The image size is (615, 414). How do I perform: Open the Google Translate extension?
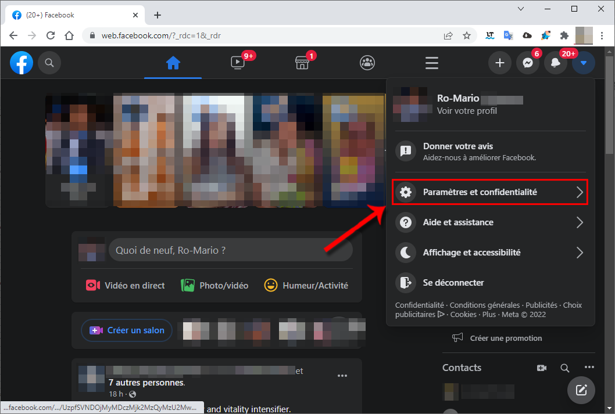(508, 35)
